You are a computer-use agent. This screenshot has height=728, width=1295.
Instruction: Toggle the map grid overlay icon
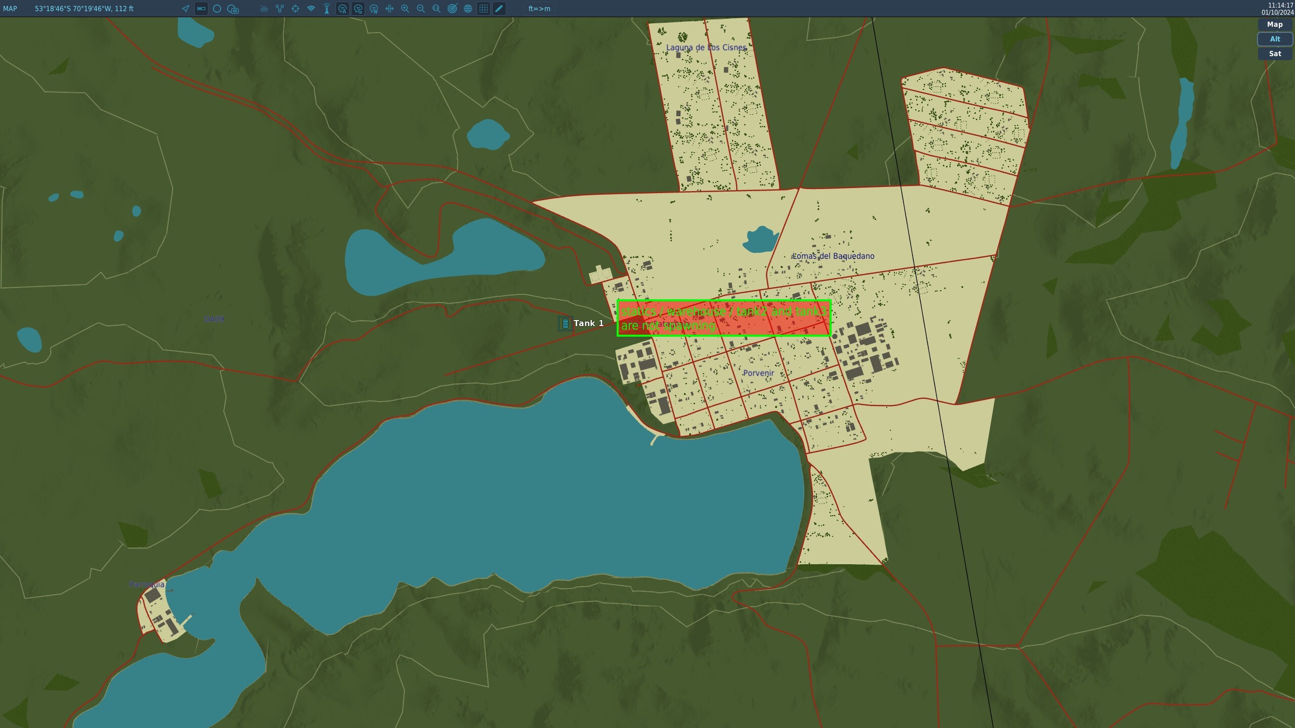coord(484,9)
